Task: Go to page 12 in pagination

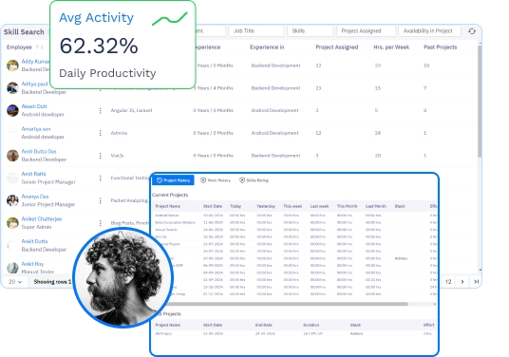Action: [448, 282]
